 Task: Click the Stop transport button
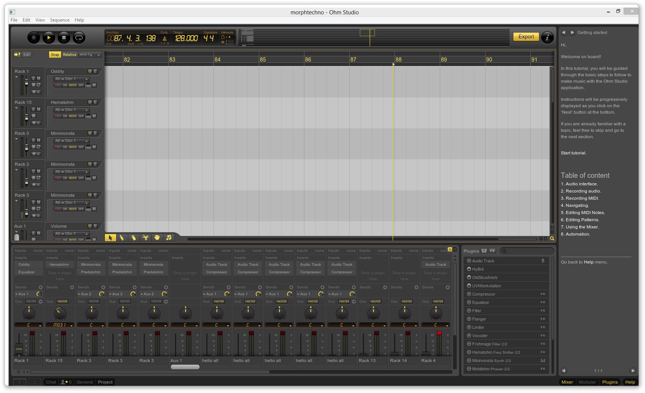click(x=64, y=37)
